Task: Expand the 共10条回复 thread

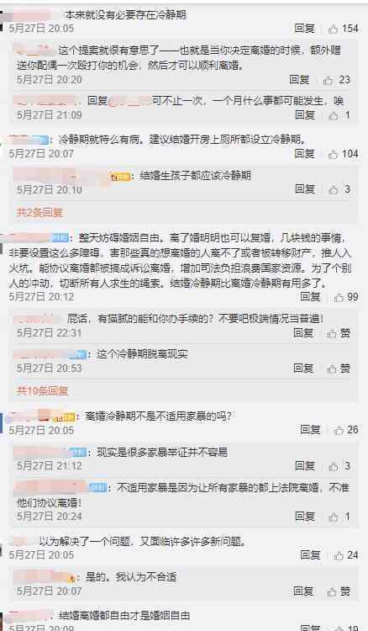Action: coord(42,390)
